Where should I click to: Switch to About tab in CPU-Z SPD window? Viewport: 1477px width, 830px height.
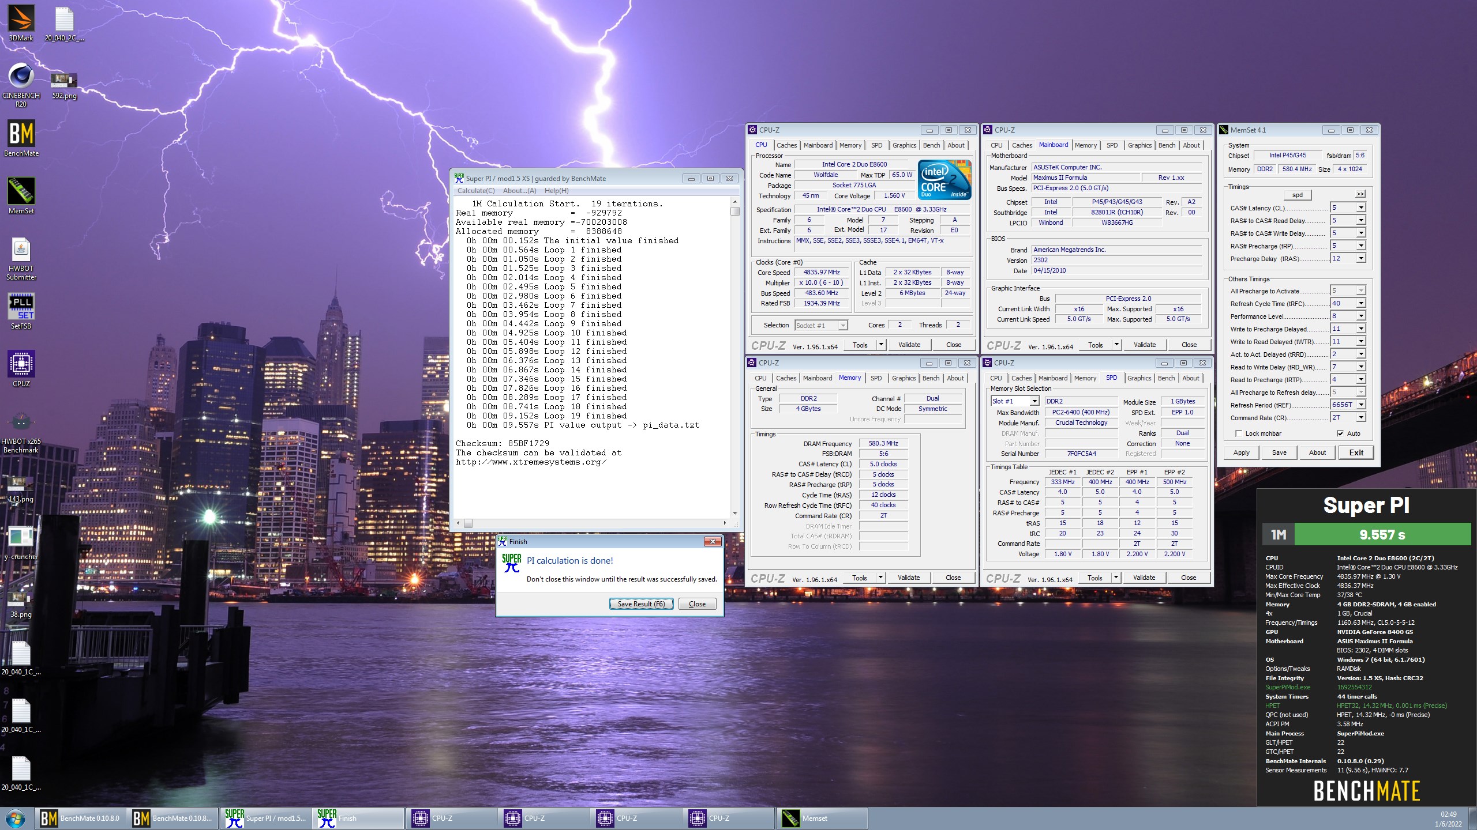pos(1191,378)
